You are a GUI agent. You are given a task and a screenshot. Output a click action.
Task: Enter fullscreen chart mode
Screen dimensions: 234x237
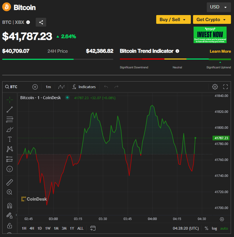[226, 87]
